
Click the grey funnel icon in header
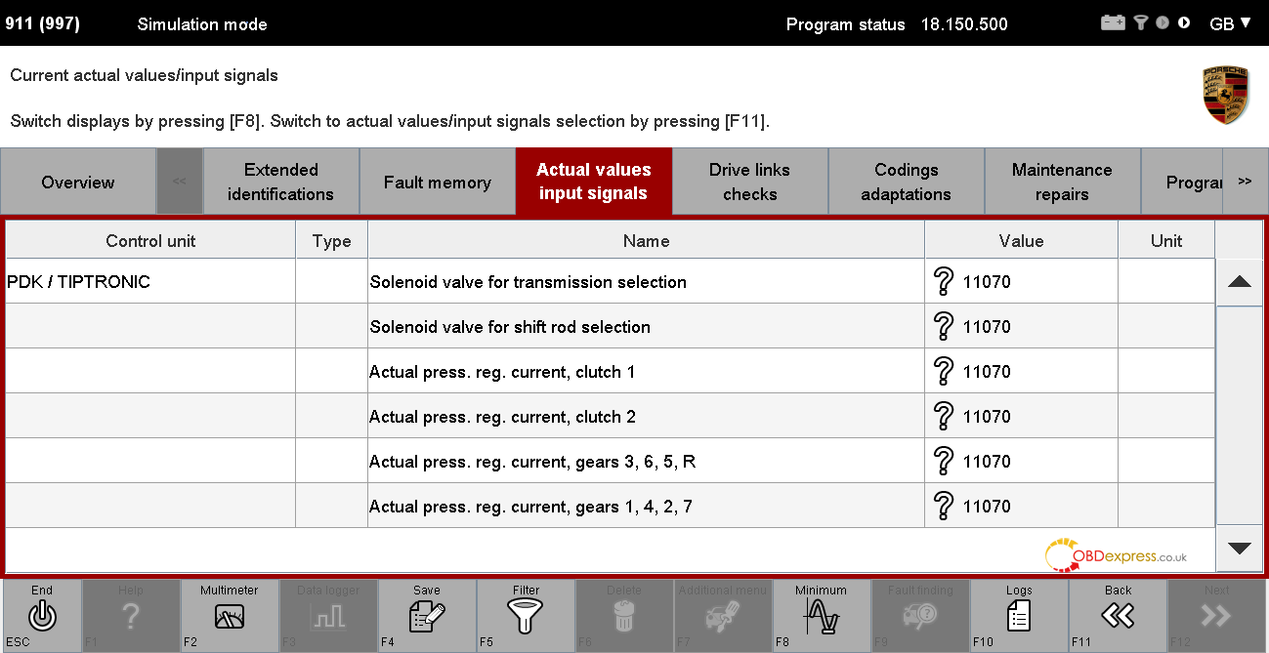[1141, 22]
